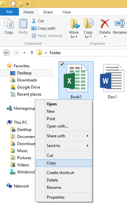Open Google Drive in Favorites
Image resolution: width=127 pixels, height=204 pixels.
point(25,87)
